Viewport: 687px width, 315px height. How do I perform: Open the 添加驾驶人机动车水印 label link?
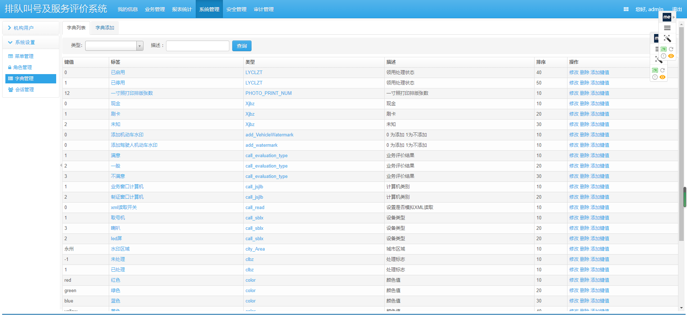134,145
